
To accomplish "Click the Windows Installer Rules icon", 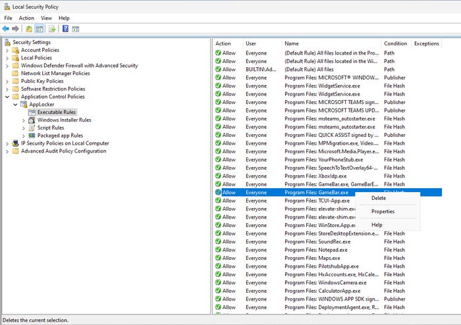I will click(x=32, y=120).
